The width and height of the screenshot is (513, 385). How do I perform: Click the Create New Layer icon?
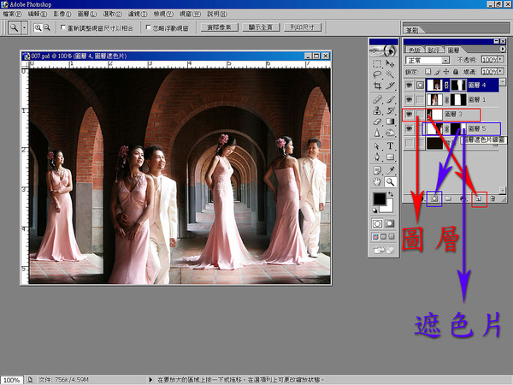[479, 198]
